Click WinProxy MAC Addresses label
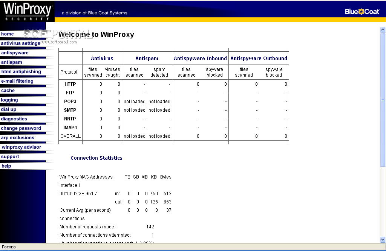The height and width of the screenshot is (251, 386). (x=86, y=177)
